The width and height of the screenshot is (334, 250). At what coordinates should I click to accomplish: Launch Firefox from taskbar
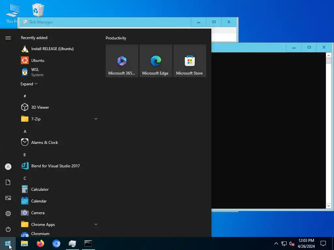(40, 243)
